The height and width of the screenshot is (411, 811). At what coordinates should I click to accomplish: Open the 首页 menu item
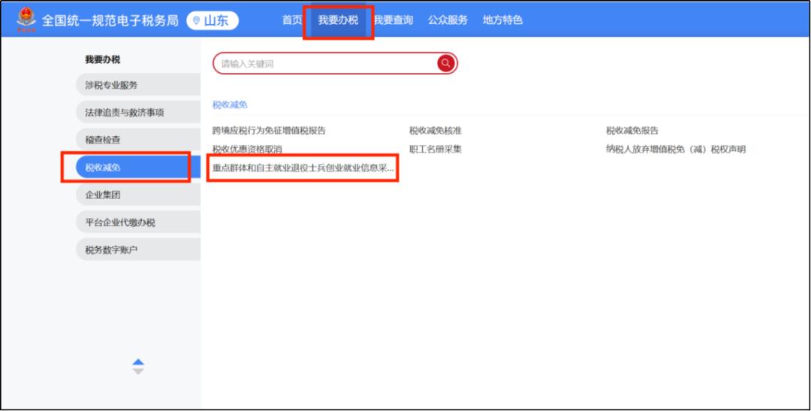(x=292, y=20)
